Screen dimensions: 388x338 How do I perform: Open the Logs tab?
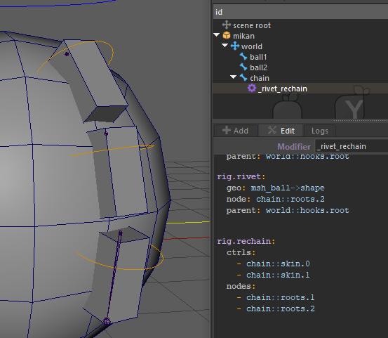319,131
